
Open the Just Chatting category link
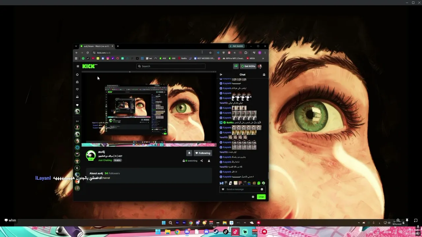105,160
